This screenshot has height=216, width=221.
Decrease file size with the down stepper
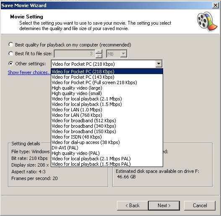(99, 56)
